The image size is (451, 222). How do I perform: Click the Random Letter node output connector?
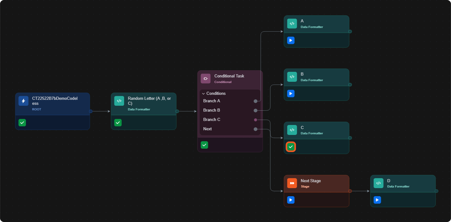(x=177, y=111)
